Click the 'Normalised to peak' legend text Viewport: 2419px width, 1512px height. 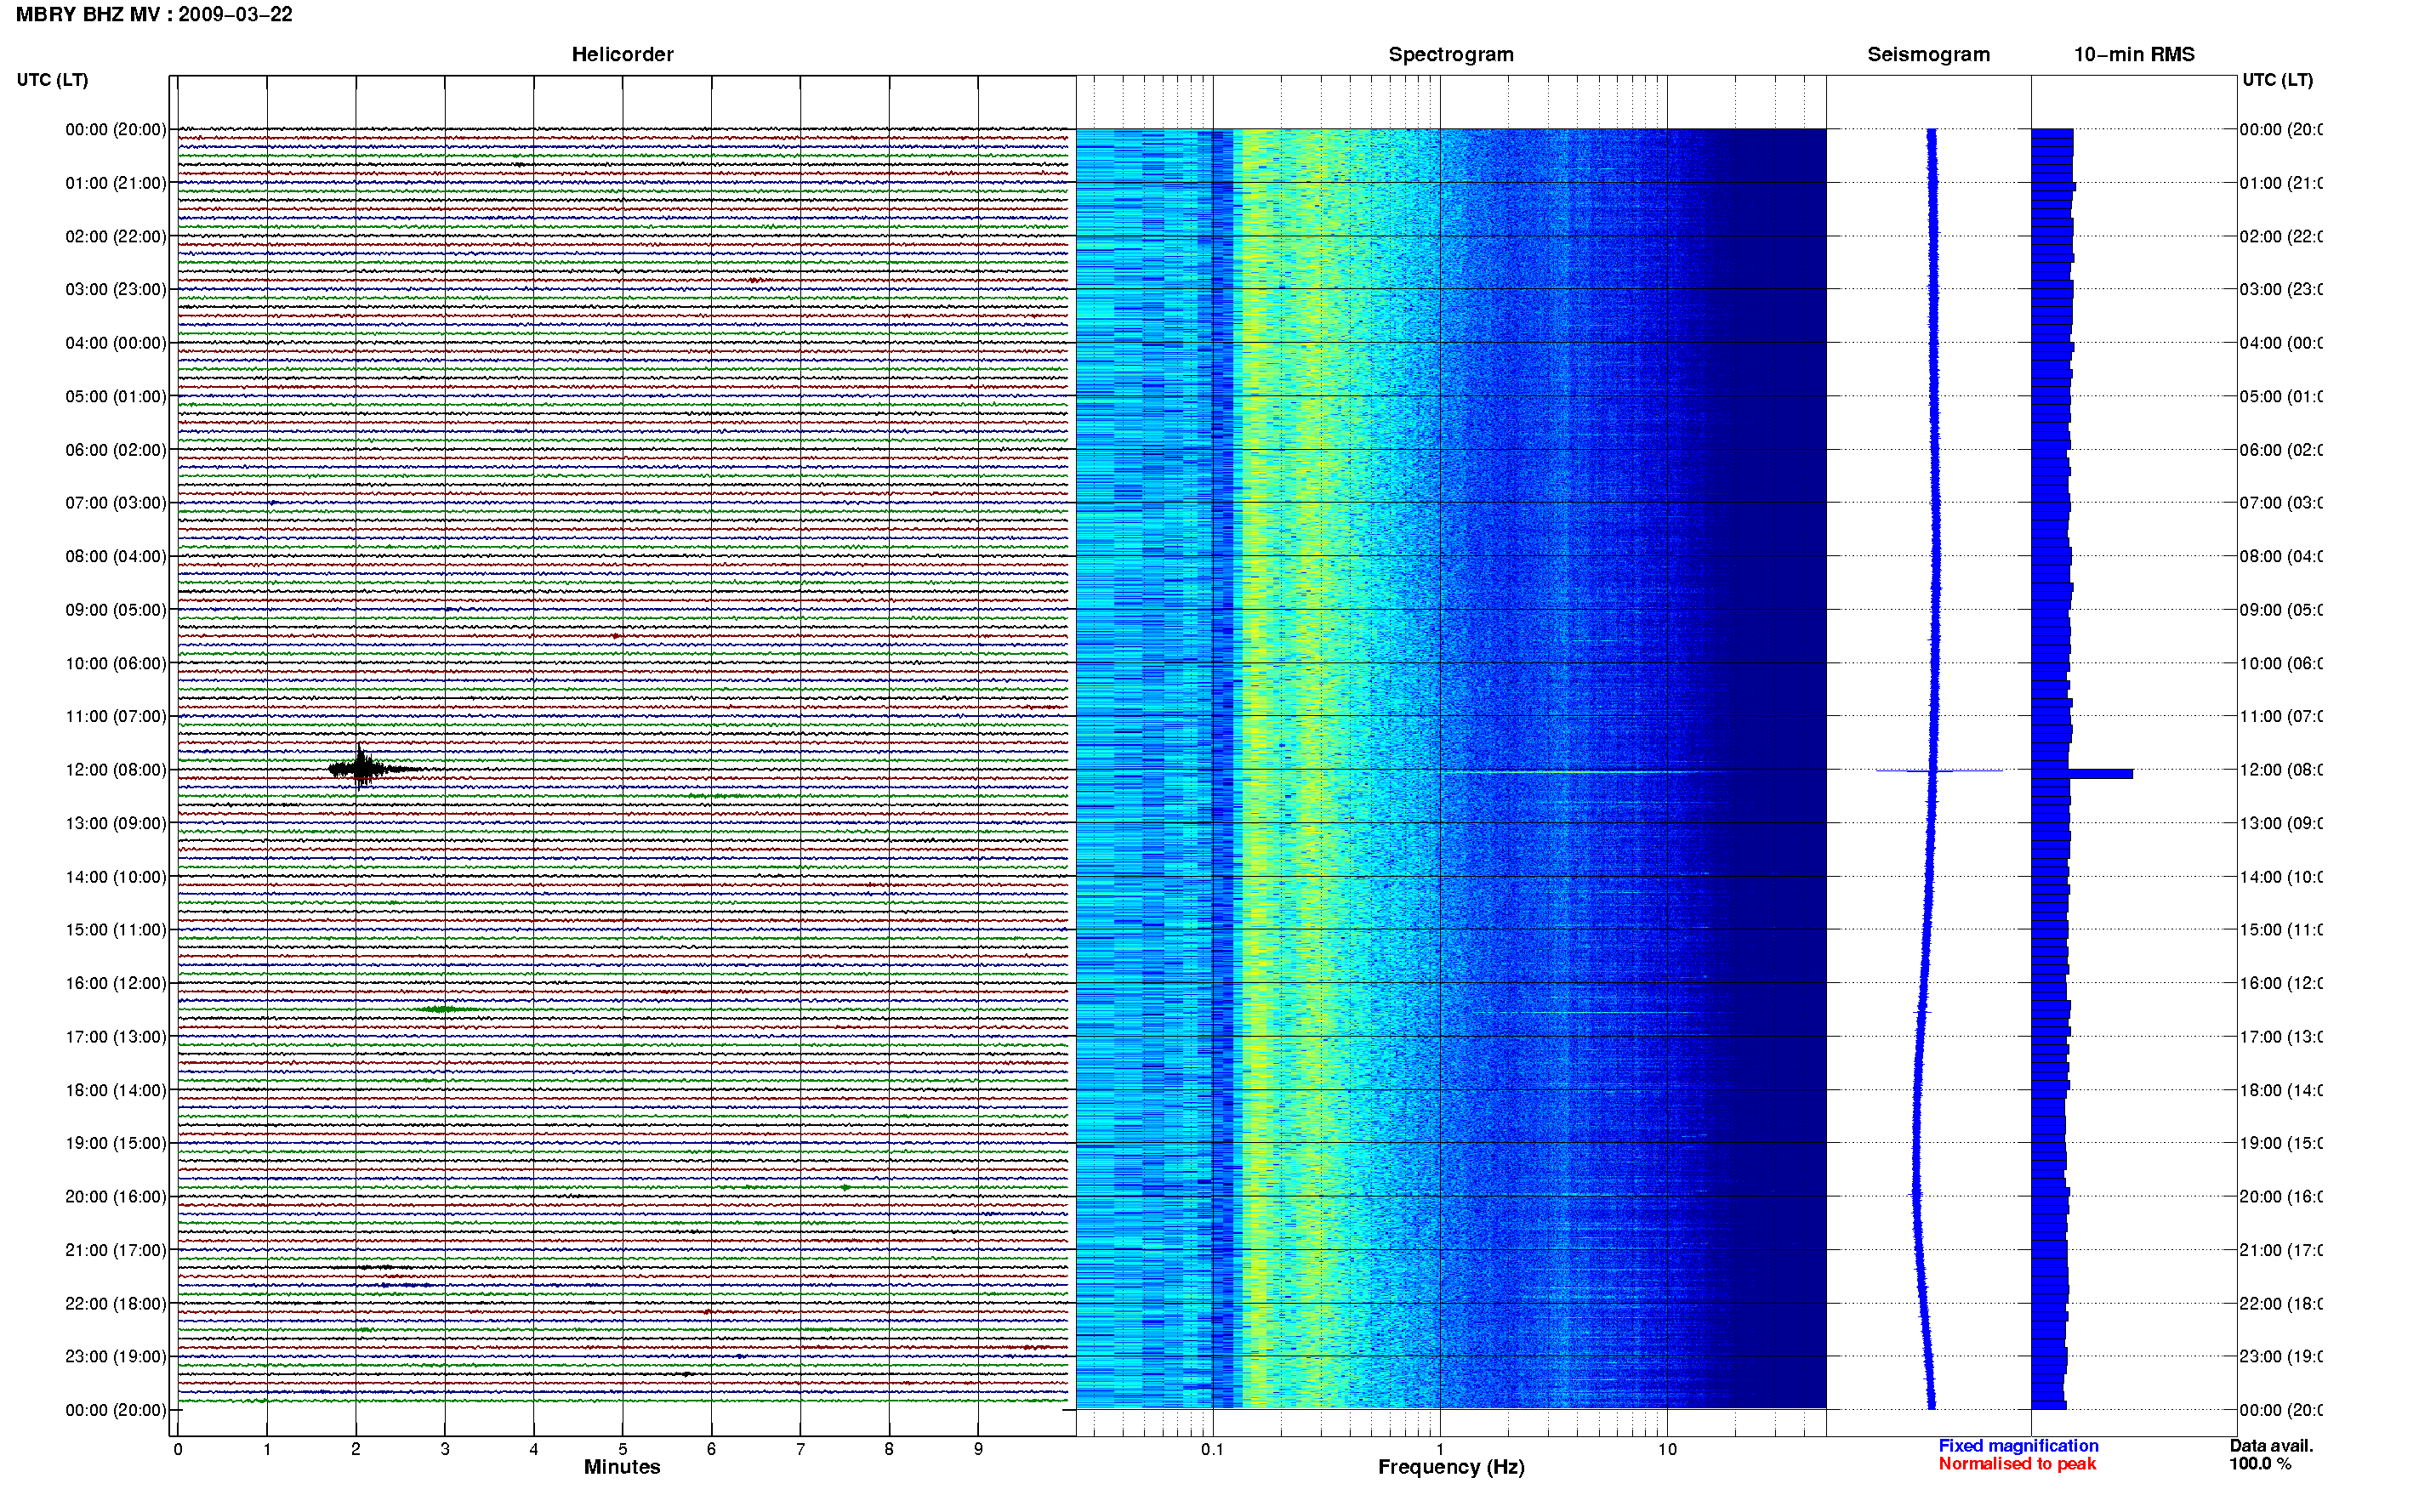click(2017, 1463)
